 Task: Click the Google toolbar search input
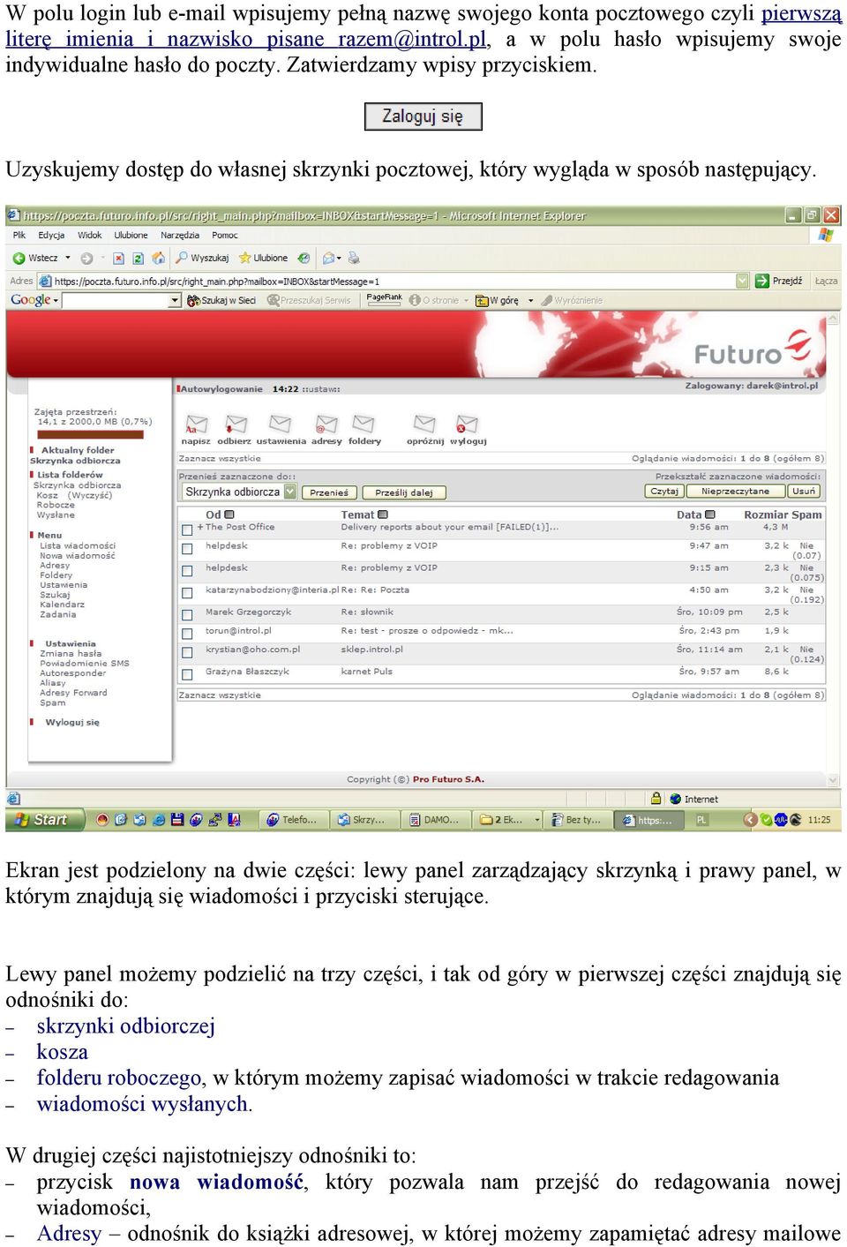click(116, 300)
